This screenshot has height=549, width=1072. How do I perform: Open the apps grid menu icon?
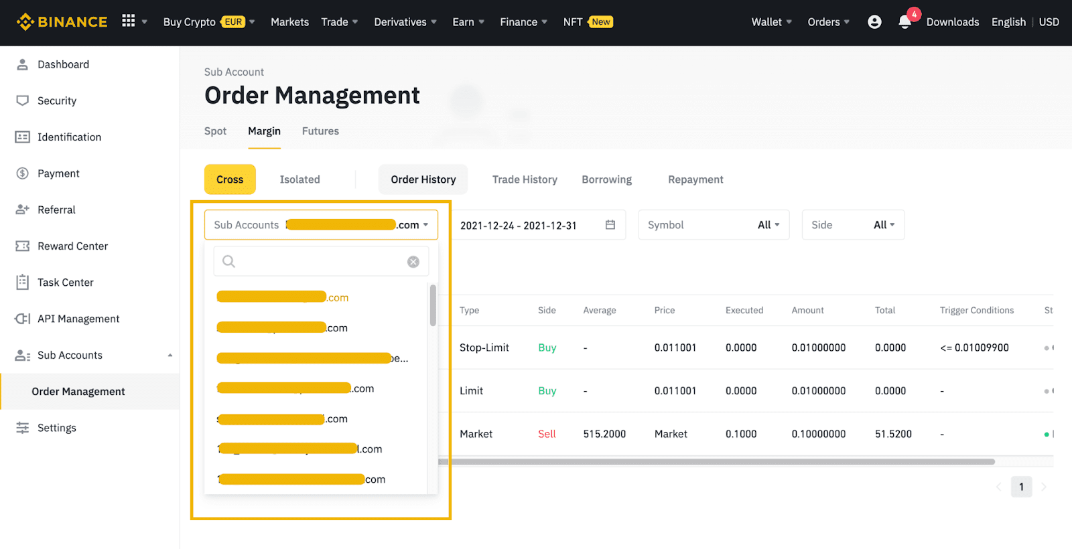[129, 21]
